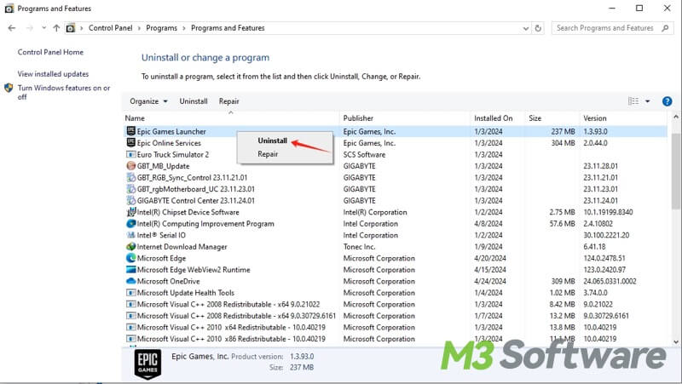Click version '30.100.2221.20'
Image resolution: width=682 pixels, height=384 pixels.
point(606,235)
